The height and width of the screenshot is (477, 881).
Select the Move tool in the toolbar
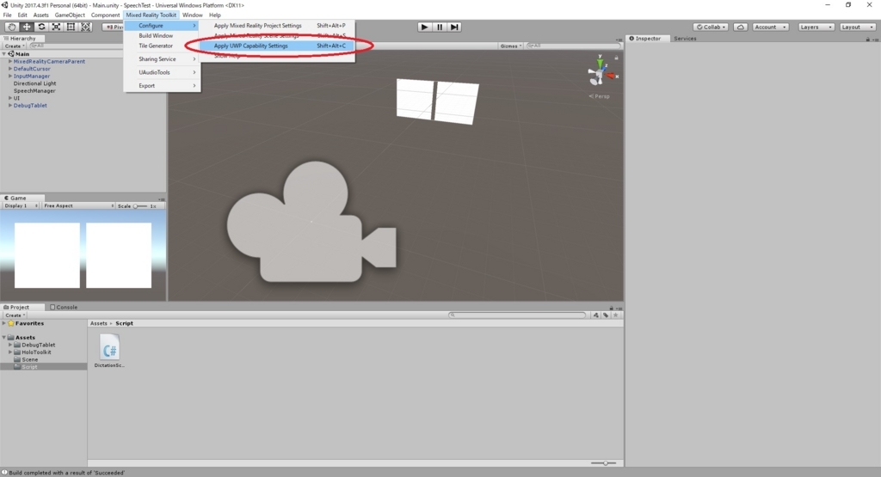coord(27,27)
